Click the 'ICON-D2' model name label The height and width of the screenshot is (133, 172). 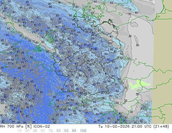[x=42, y=126]
